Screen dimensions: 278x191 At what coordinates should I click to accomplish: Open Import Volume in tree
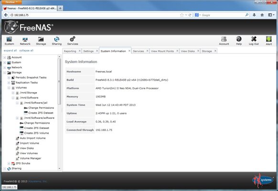(x=30, y=143)
